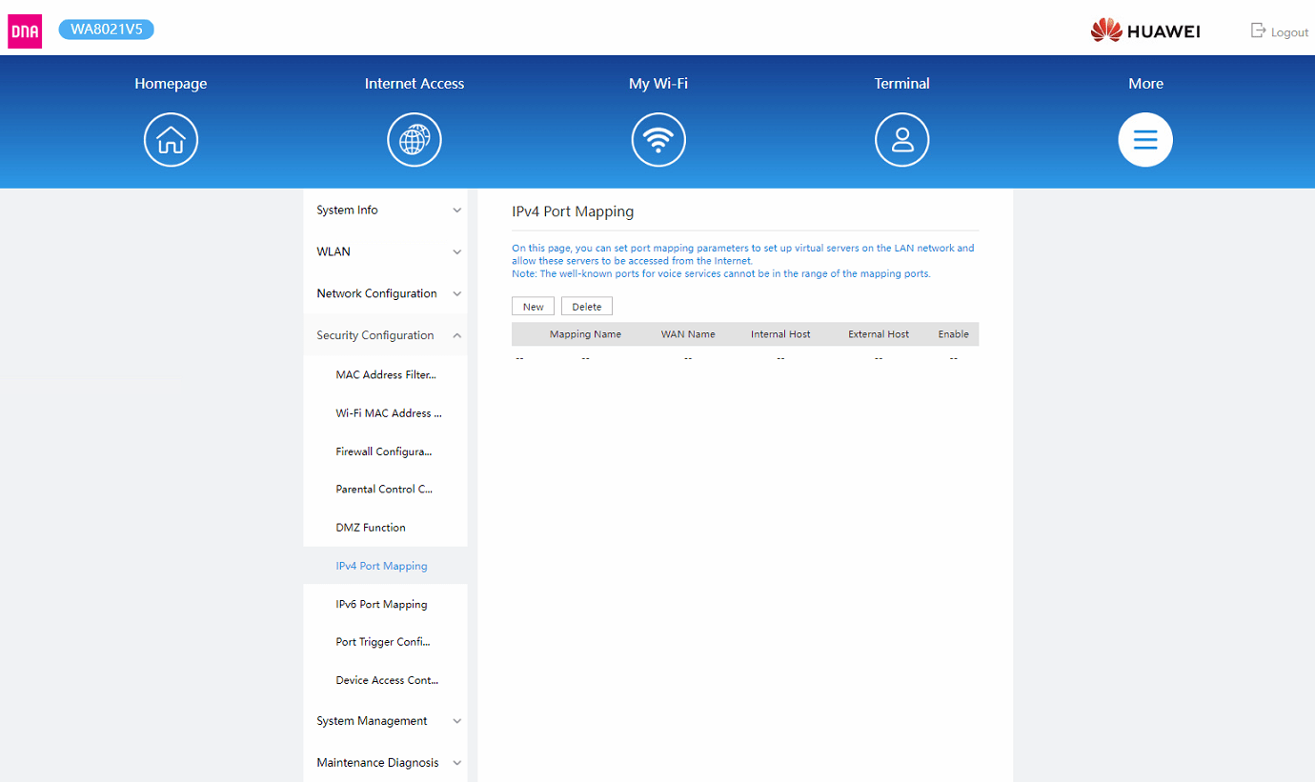Expand the System Info chevron
The width and height of the screenshot is (1315, 782).
[x=457, y=211]
